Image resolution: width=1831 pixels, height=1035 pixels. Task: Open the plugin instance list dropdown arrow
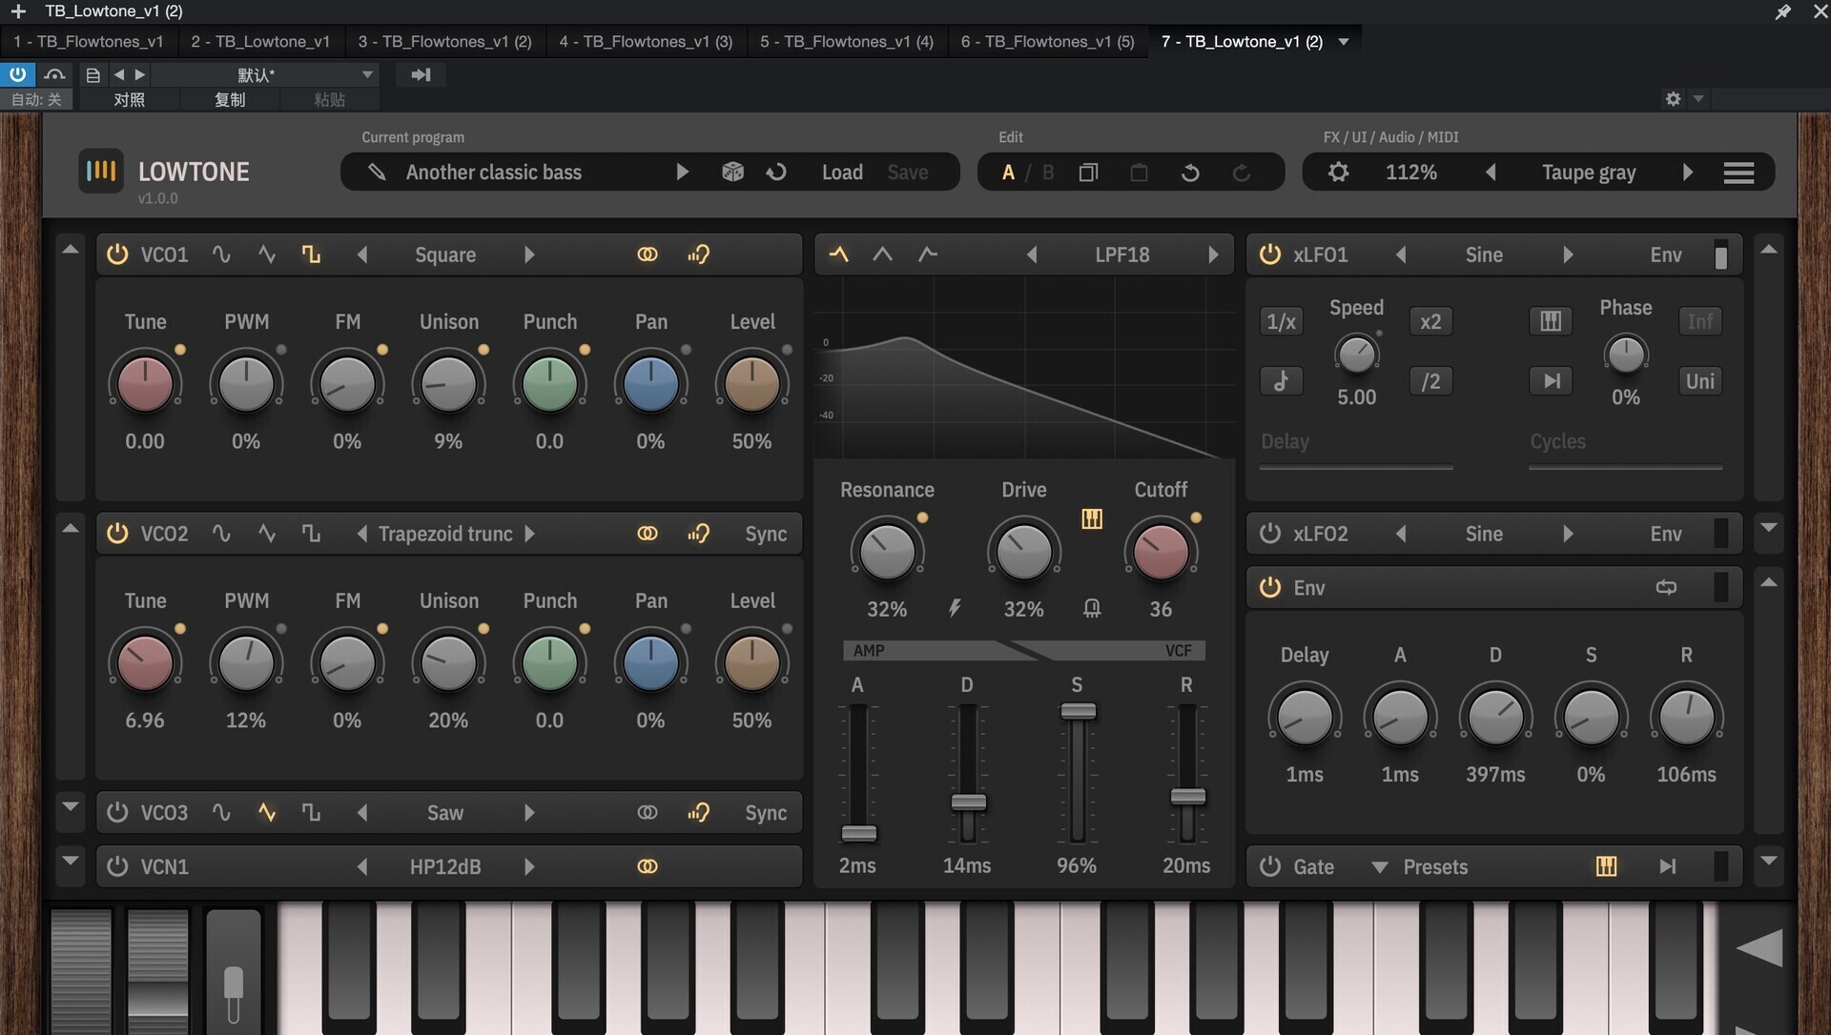[x=1344, y=42]
